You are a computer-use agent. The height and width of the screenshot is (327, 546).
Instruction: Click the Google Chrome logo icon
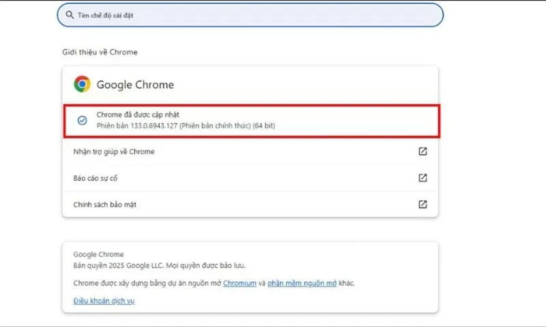point(82,85)
